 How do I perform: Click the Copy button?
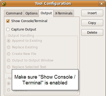pos(92,23)
